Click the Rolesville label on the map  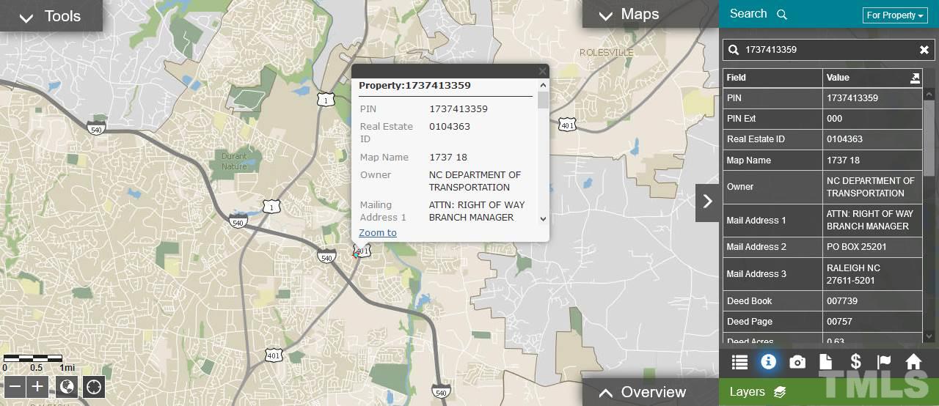pyautogui.click(x=605, y=53)
